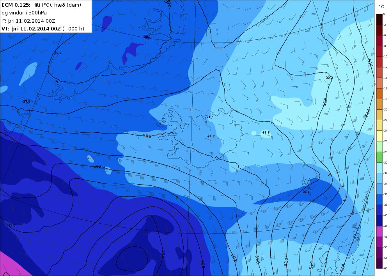Click the °C unit label above the legend

(381, 7)
